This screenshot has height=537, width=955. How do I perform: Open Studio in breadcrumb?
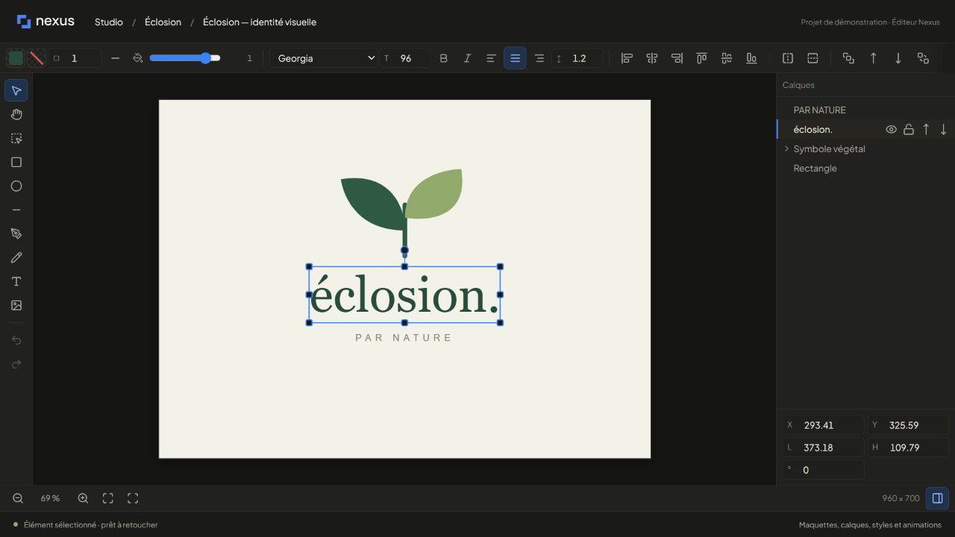point(109,22)
